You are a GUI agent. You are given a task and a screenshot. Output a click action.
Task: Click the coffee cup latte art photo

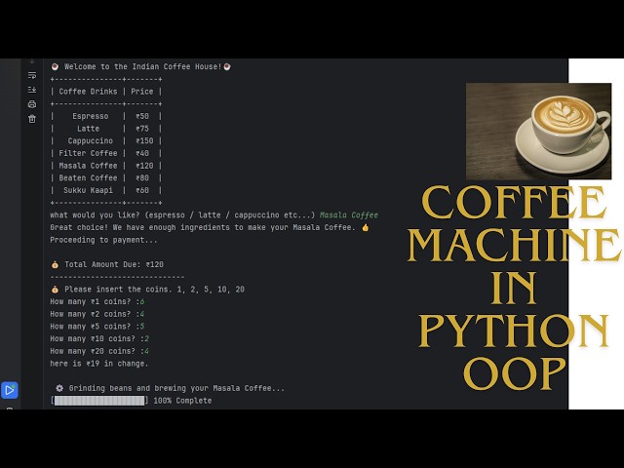(538, 132)
